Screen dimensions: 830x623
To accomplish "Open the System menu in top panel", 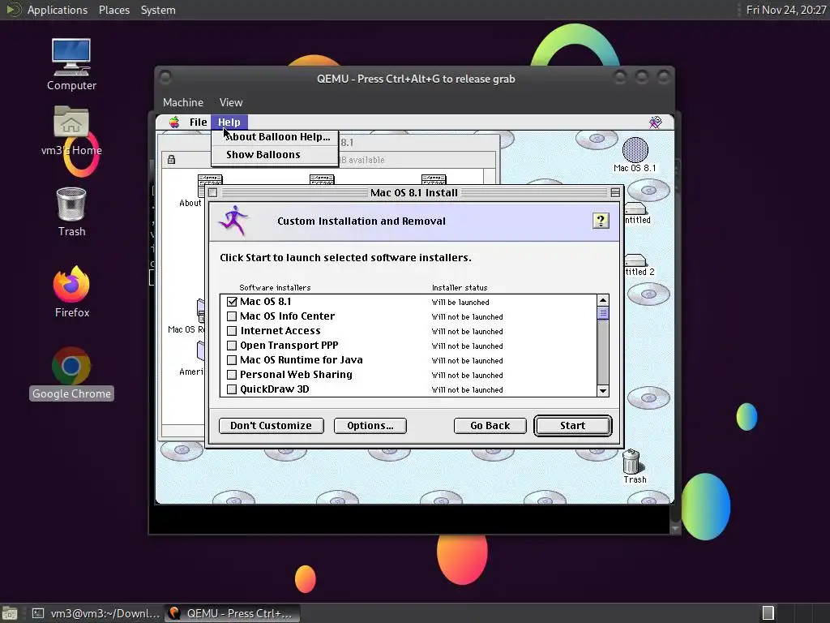I will 158,10.
